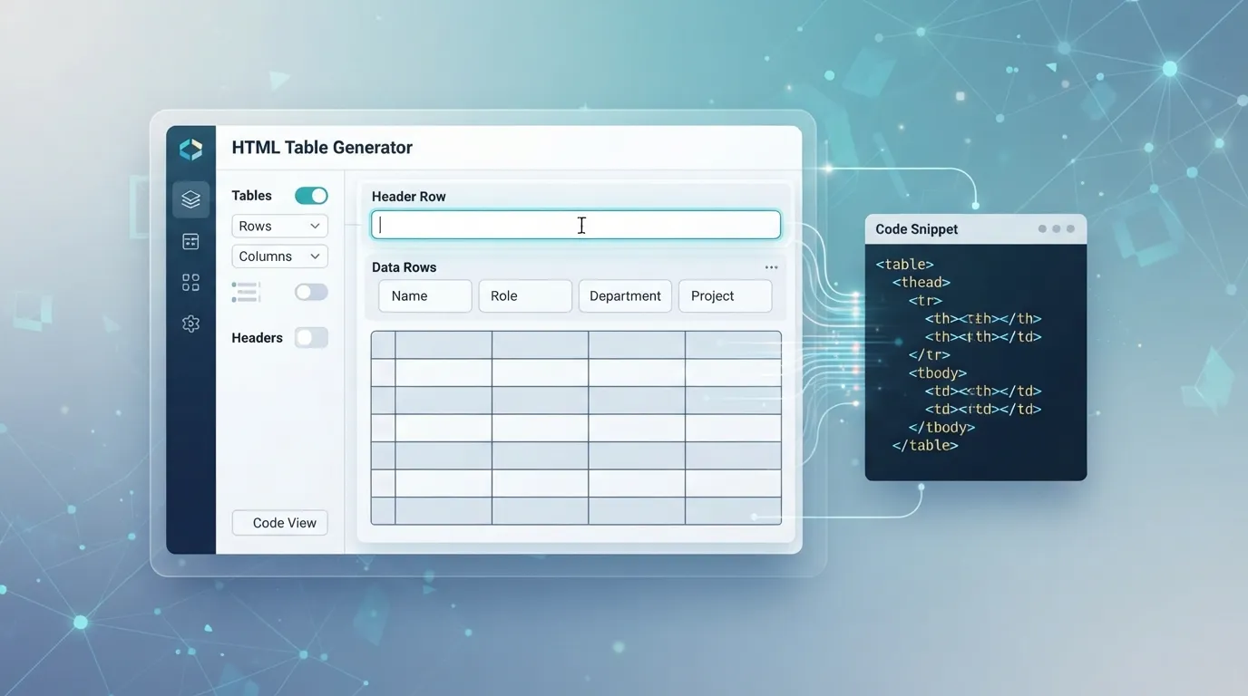The width and height of the screenshot is (1248, 696).
Task: Click the opening <table> tag in code
Action: pos(904,265)
